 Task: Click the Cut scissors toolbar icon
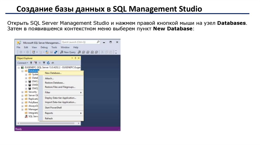102,52
